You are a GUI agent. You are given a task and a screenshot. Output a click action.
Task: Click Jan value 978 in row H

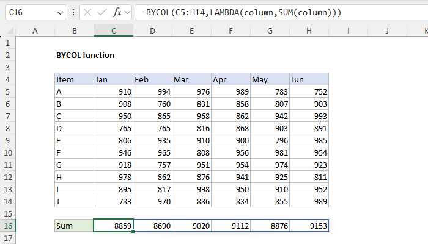114,178
